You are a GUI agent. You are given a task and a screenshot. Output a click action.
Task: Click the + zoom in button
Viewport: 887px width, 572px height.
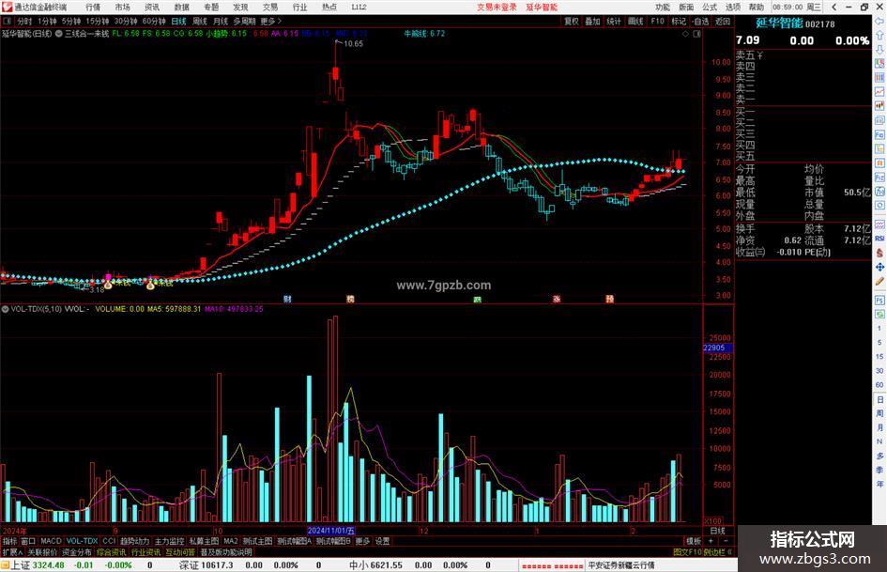(711, 541)
